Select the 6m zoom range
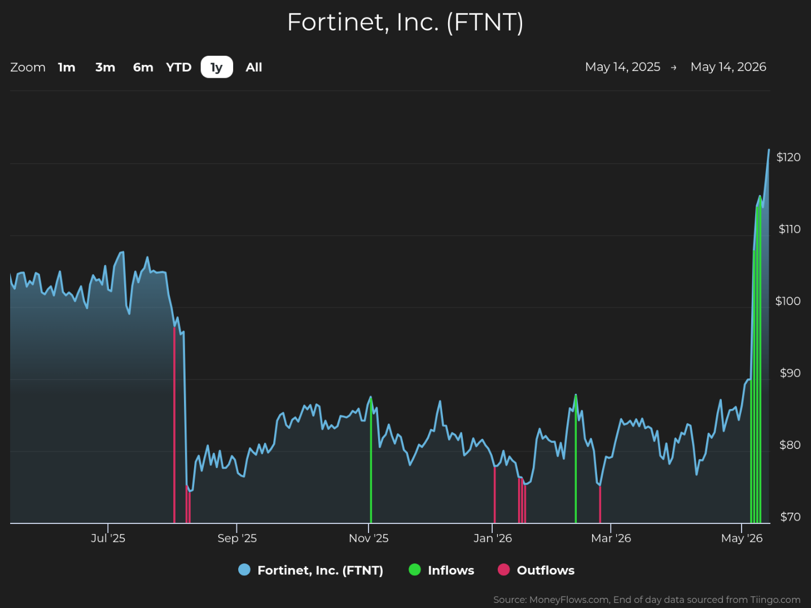Image resolution: width=811 pixels, height=608 pixels. 143,67
